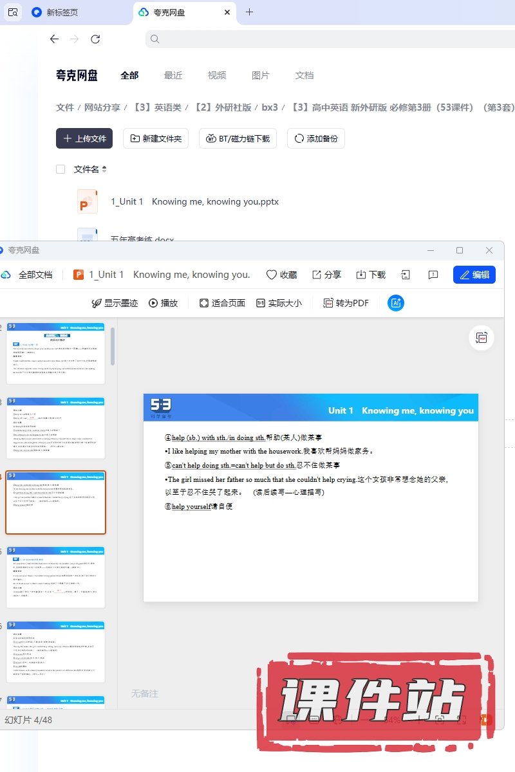Viewport: 515px width, 772px height.
Task: Click the AI assistant round icon
Action: coord(395,303)
